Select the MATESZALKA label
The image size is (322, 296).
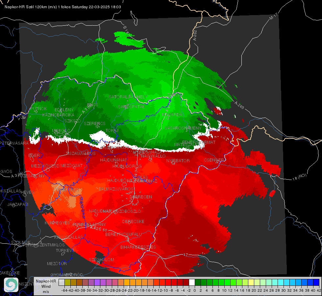(x=187, y=145)
